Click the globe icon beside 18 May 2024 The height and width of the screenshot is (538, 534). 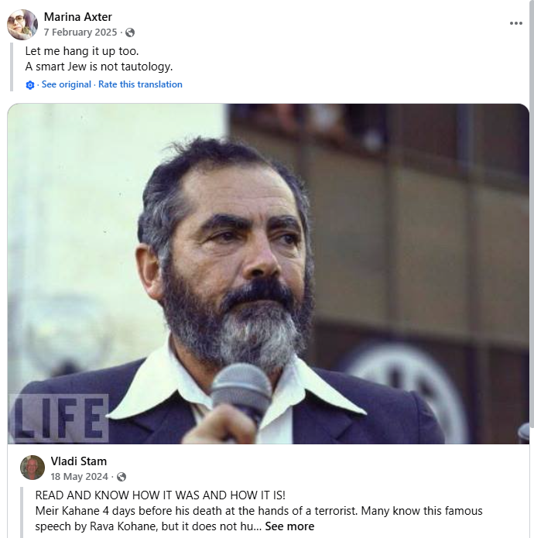(x=122, y=477)
